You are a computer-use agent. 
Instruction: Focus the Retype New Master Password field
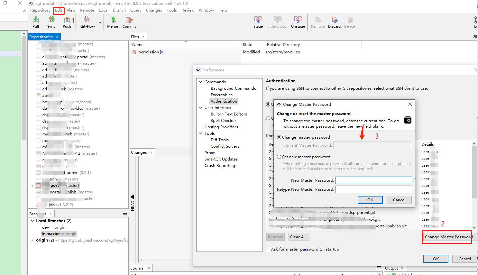pyautogui.click(x=374, y=189)
